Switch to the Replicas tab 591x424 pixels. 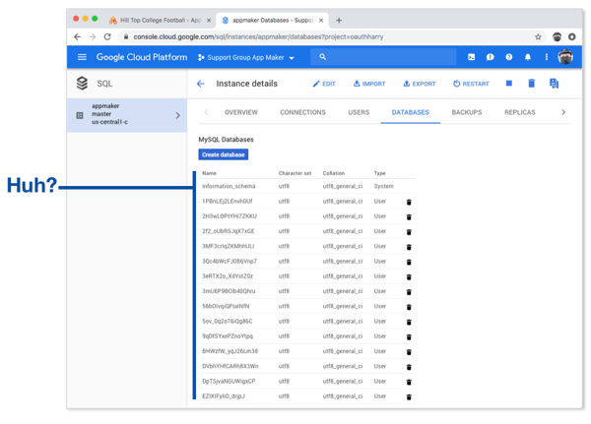coord(520,112)
